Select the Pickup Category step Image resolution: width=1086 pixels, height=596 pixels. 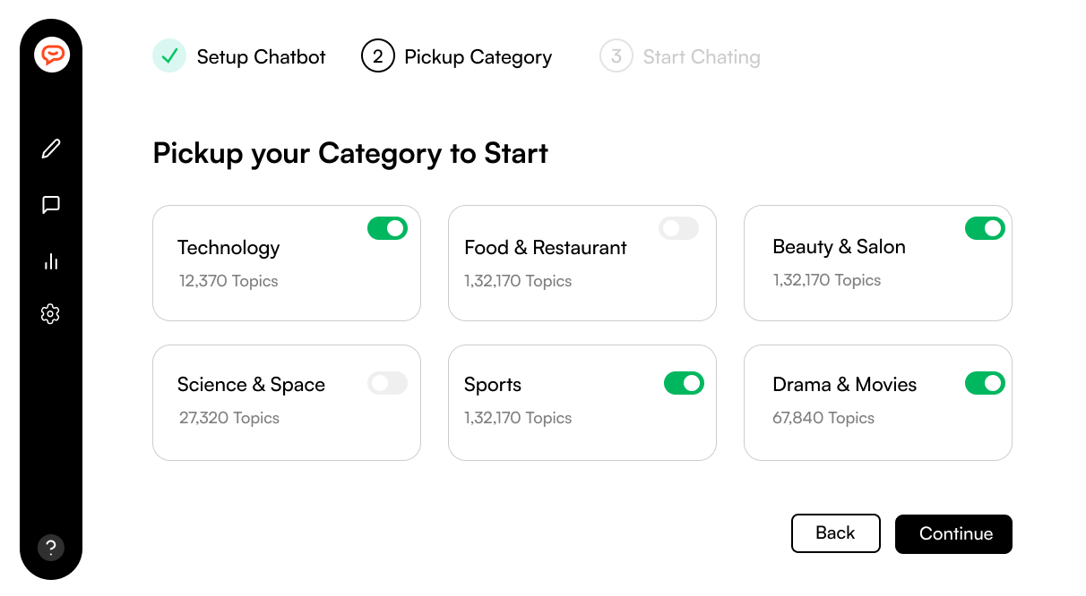(478, 57)
